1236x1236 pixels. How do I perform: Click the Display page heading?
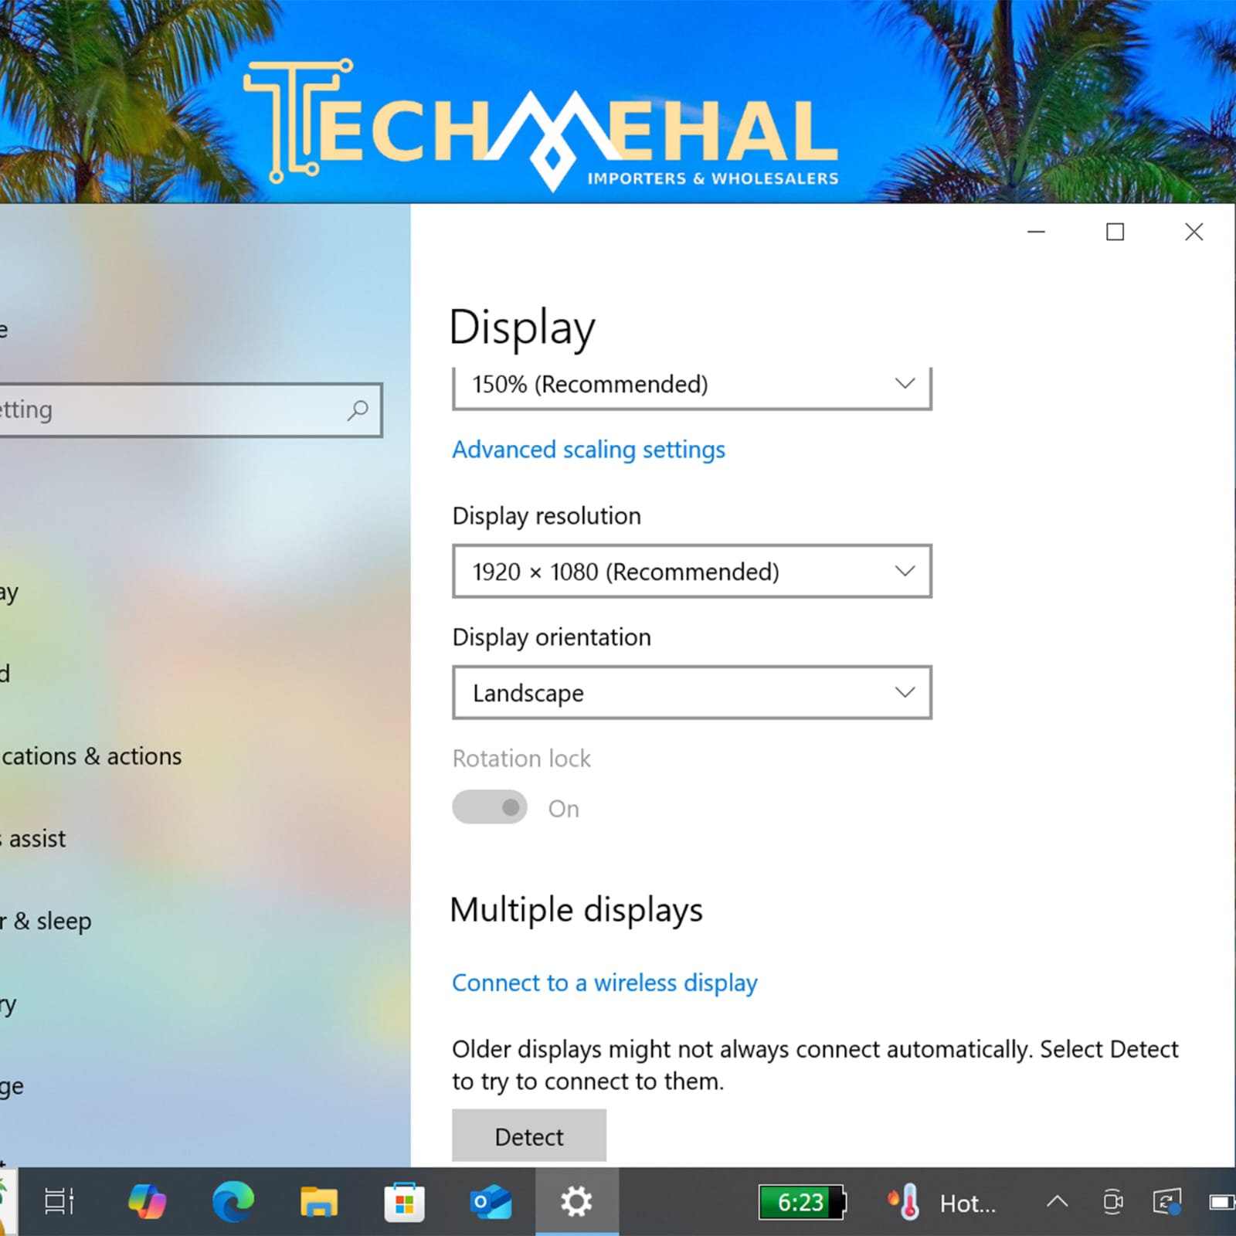pos(522,328)
